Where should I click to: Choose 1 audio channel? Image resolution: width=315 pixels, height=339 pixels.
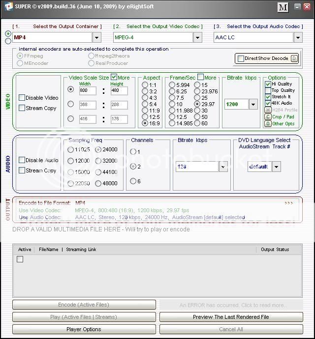tap(133, 151)
